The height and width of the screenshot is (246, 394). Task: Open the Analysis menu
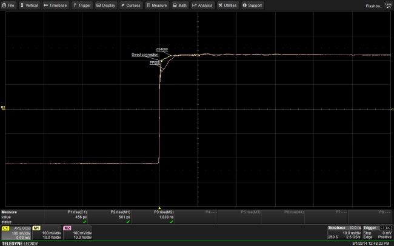click(203, 5)
